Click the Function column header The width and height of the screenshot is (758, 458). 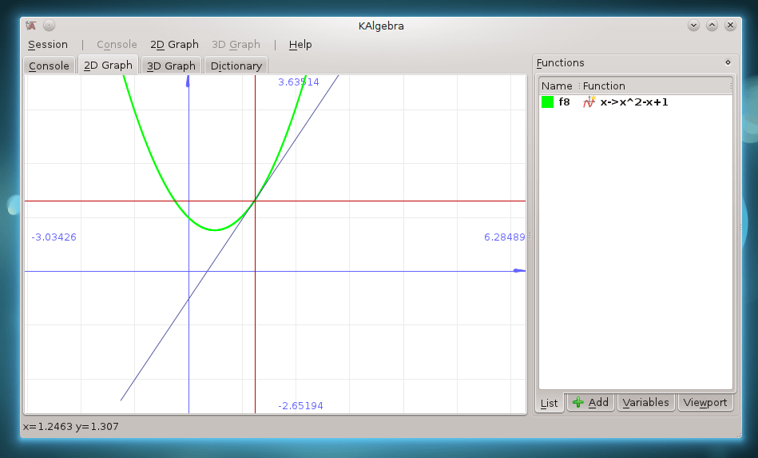click(604, 86)
